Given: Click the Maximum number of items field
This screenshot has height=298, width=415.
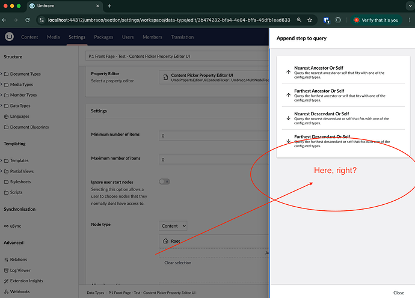Looking at the screenshot, I should point(214,159).
